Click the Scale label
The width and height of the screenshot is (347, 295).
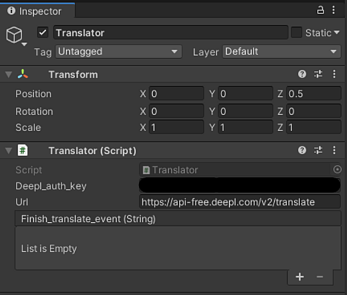[x=28, y=128]
